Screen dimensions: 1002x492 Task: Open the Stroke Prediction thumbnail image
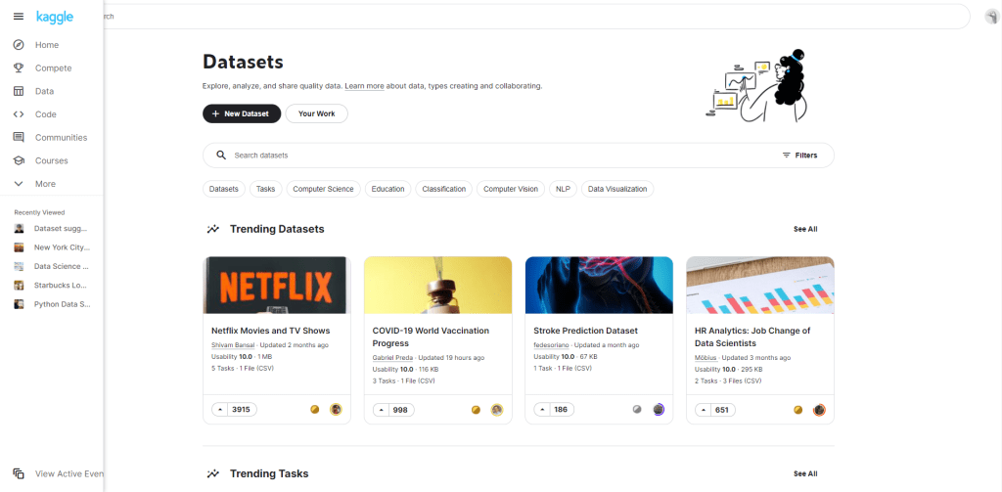click(599, 285)
